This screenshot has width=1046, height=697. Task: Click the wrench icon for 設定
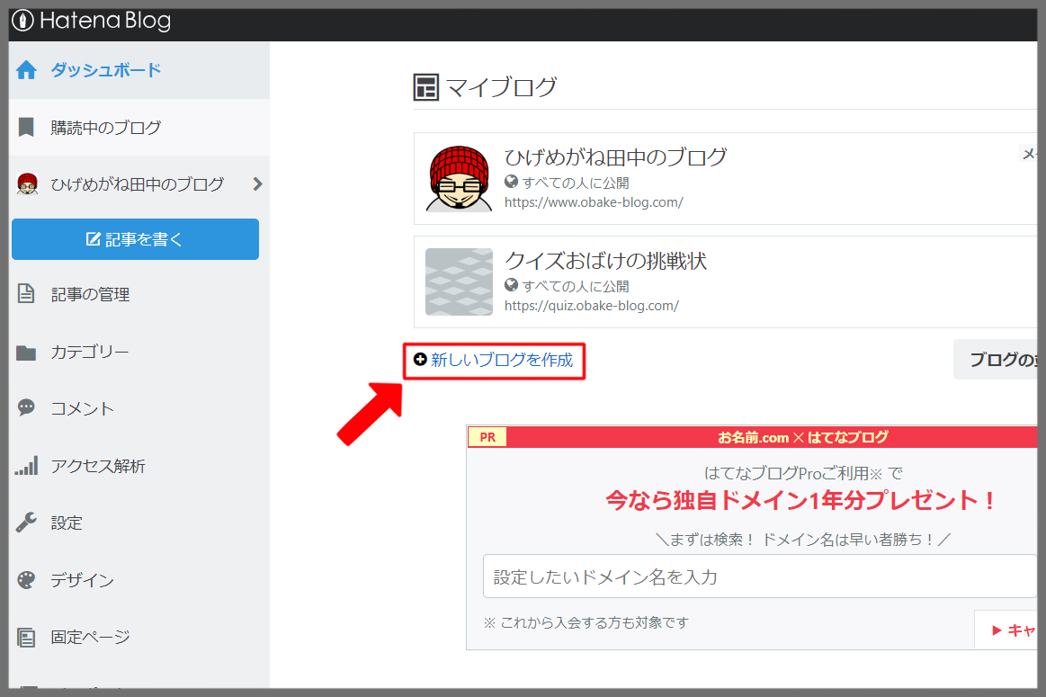click(26, 523)
